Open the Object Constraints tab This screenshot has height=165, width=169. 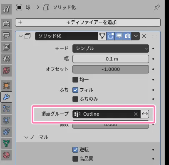pos(6,132)
